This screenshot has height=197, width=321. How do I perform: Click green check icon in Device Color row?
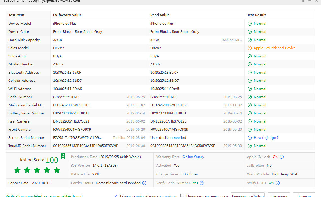[x=250, y=32]
